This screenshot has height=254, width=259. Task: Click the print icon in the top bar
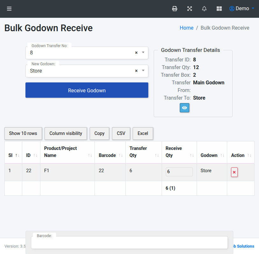coord(174,9)
